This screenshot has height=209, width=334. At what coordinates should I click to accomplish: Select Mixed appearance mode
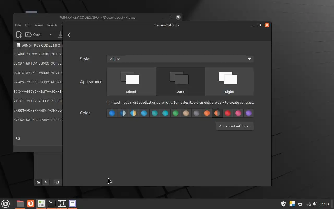coord(131,82)
